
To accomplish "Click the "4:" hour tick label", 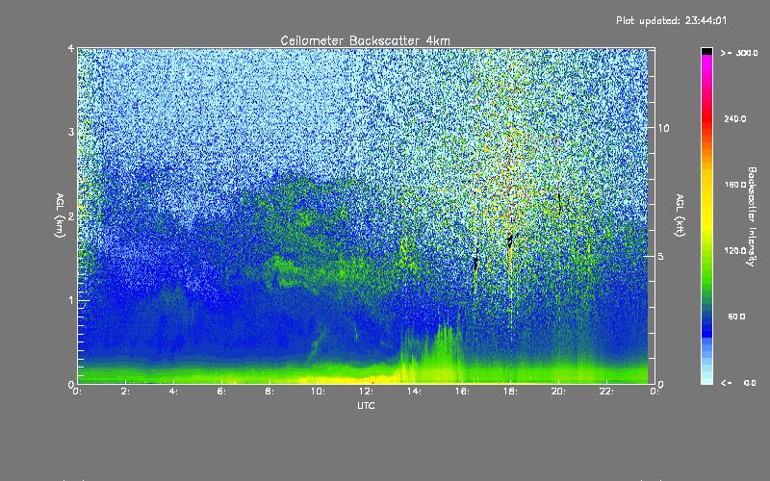I will 173,392.
